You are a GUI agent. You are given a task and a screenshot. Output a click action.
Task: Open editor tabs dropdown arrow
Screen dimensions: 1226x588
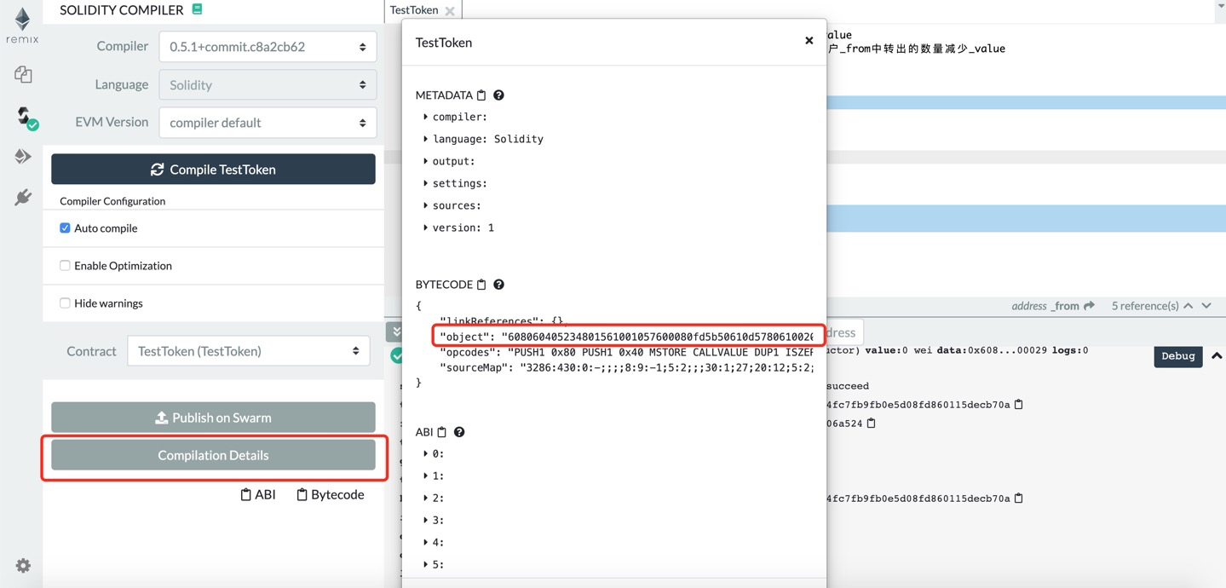1220,7
